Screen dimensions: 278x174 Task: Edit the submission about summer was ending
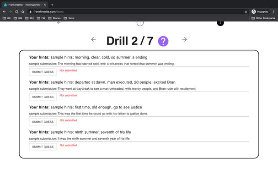[x=139, y=64]
